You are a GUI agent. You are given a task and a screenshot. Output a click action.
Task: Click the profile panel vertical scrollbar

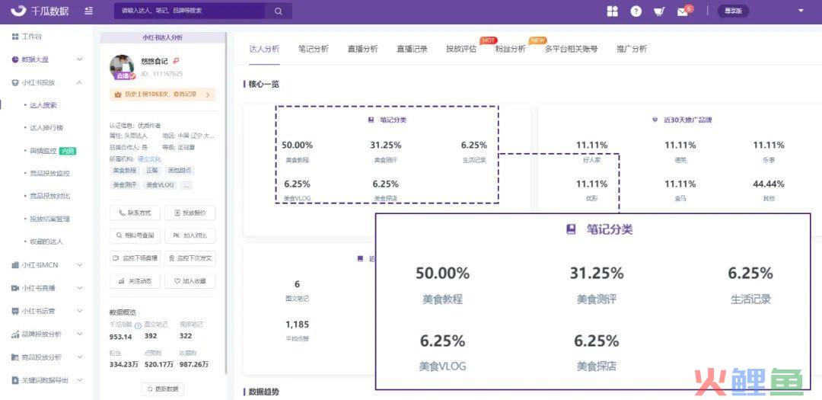pos(226,205)
